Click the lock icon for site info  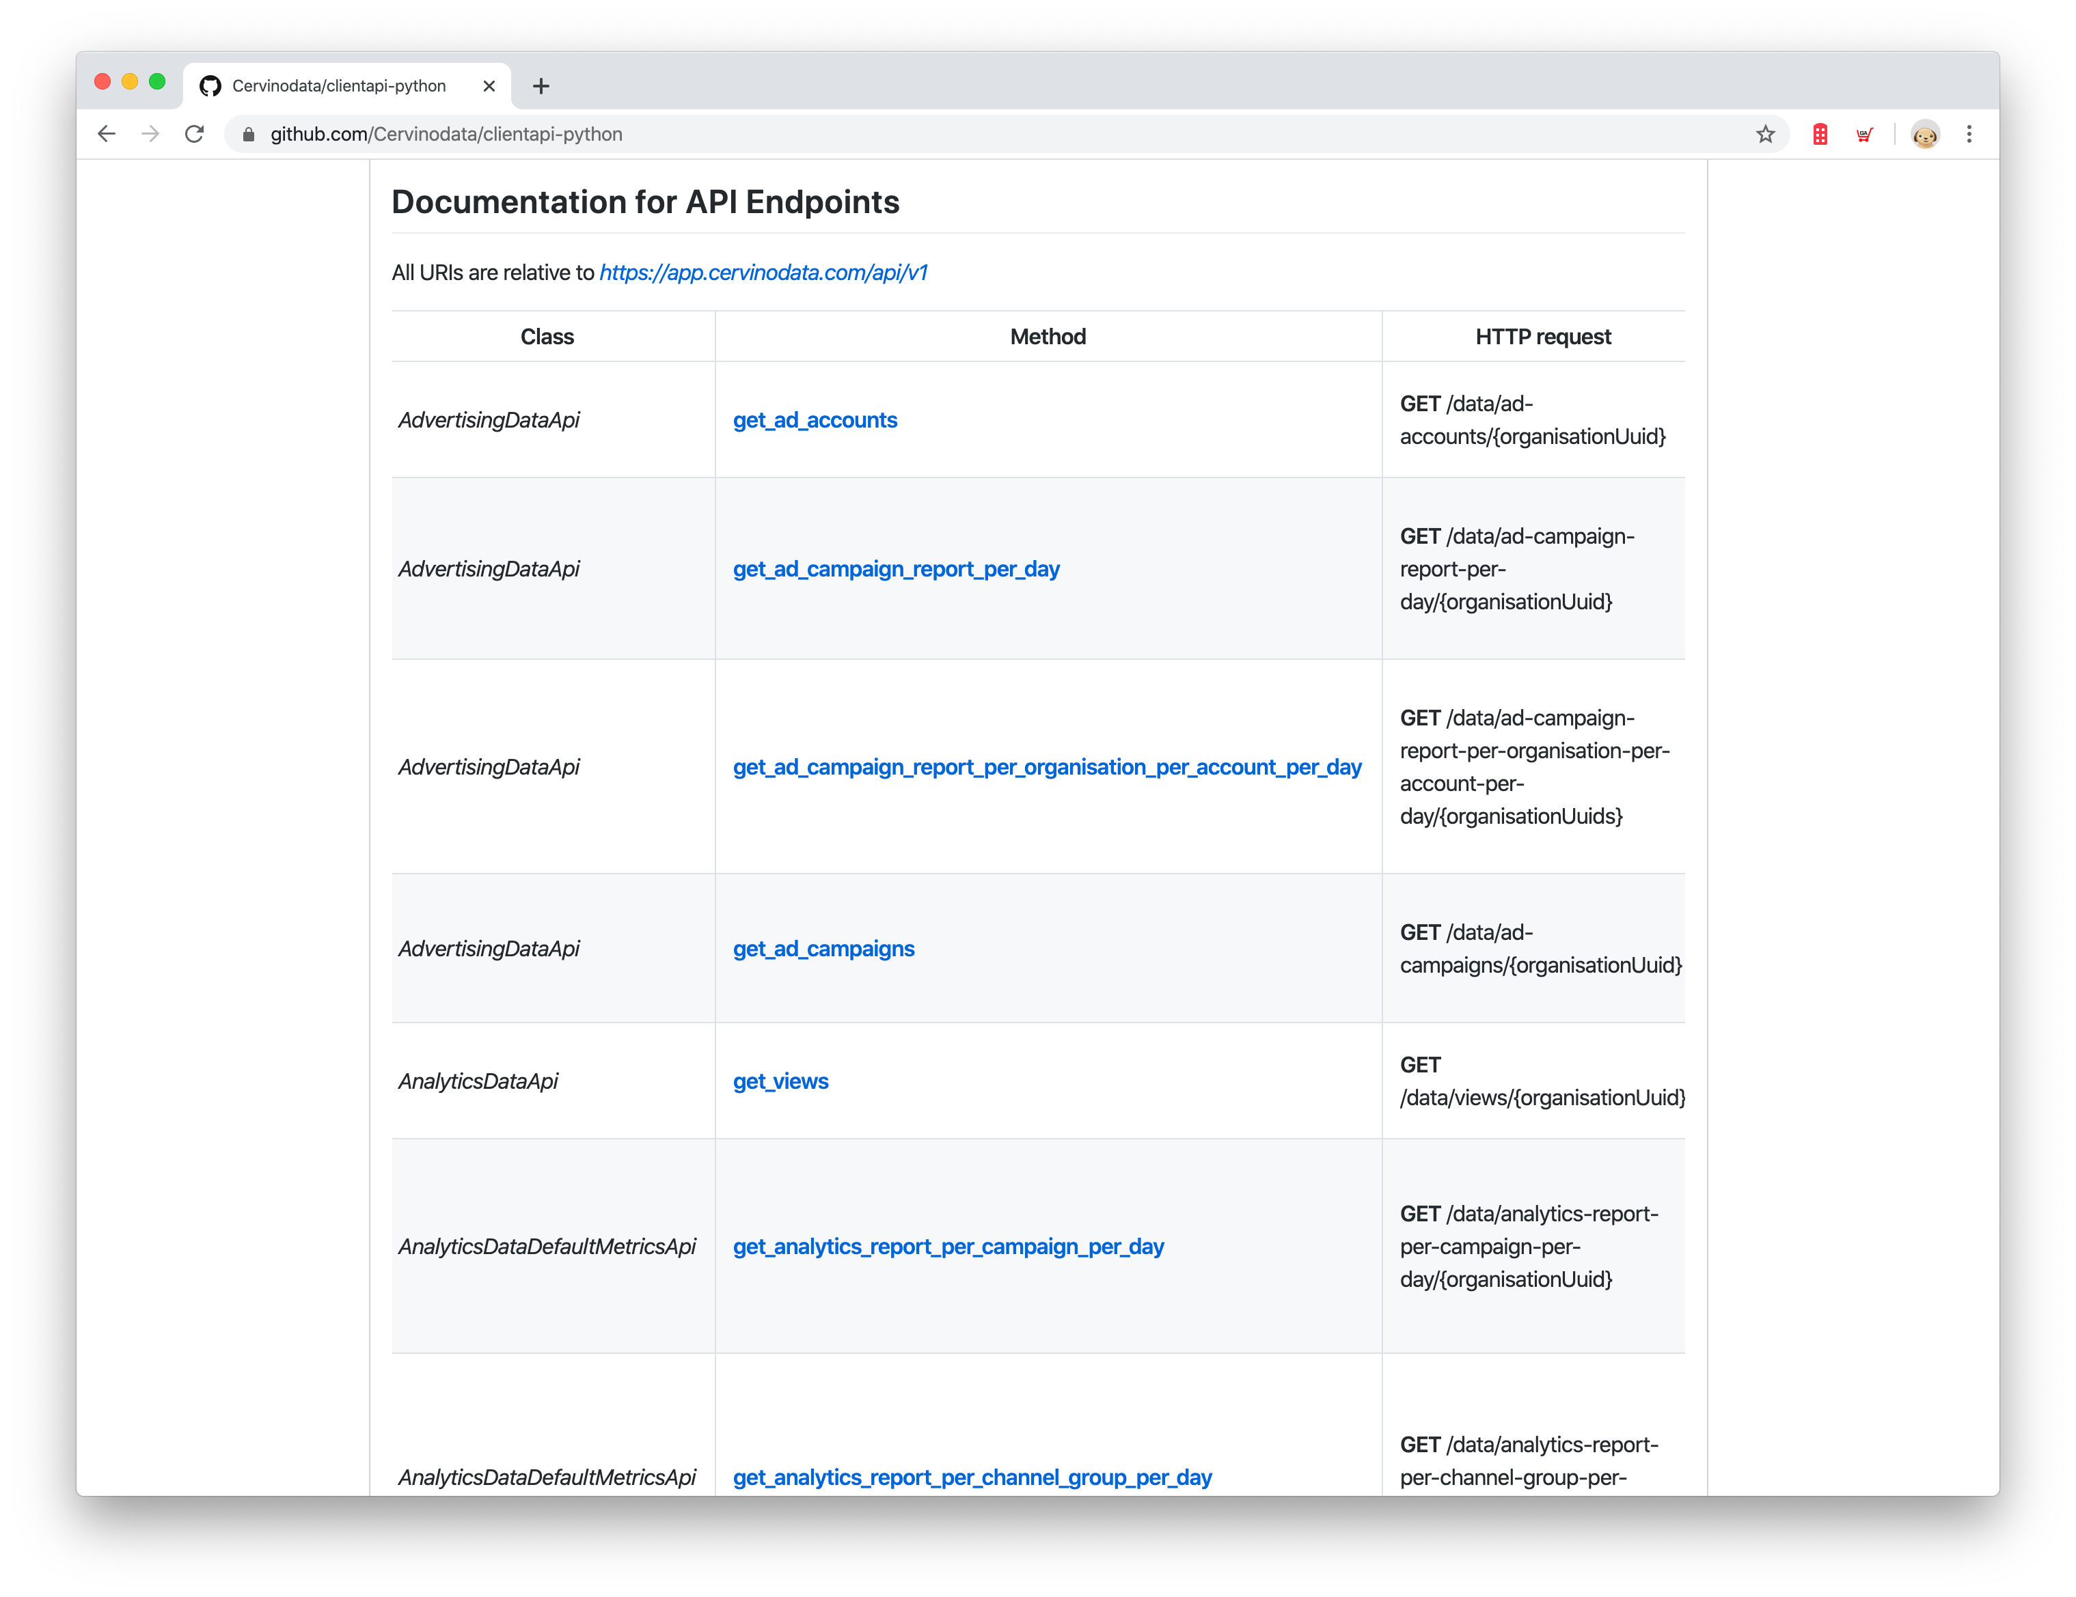249,135
